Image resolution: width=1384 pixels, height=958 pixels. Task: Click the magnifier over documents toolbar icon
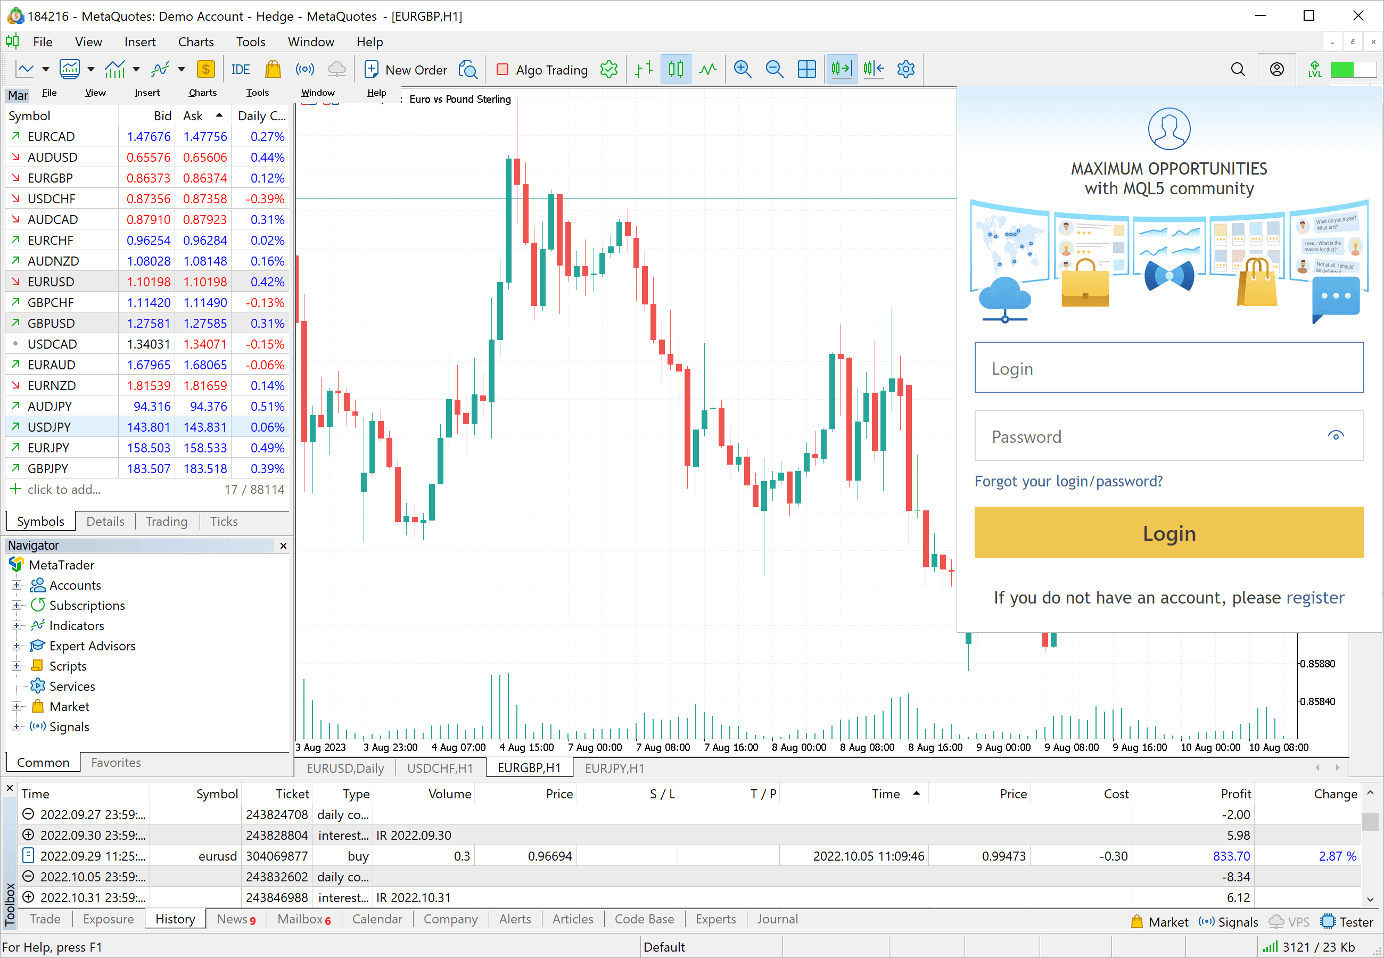pos(467,70)
